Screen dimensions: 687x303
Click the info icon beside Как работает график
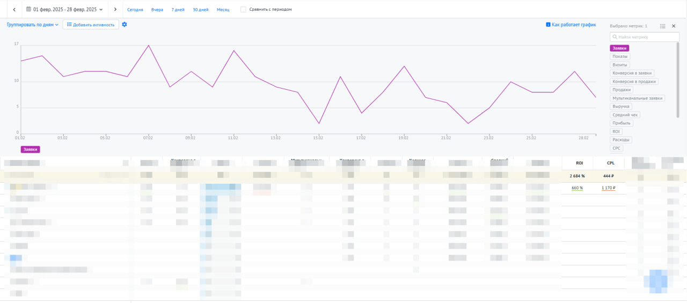(548, 25)
